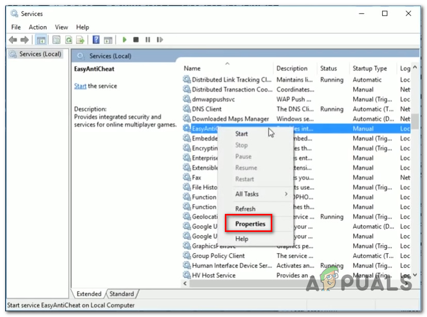The width and height of the screenshot is (427, 317).
Task: Click gear icon beside HV Host Service
Action: (x=187, y=275)
